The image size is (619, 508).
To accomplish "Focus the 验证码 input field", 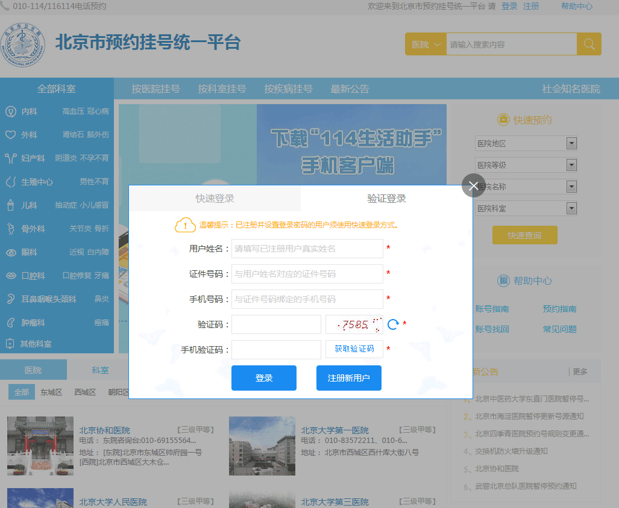I will (x=276, y=324).
